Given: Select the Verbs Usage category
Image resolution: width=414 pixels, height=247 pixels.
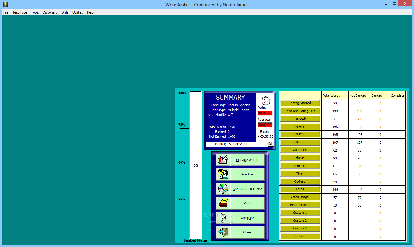Looking at the screenshot, I should pos(300,197).
